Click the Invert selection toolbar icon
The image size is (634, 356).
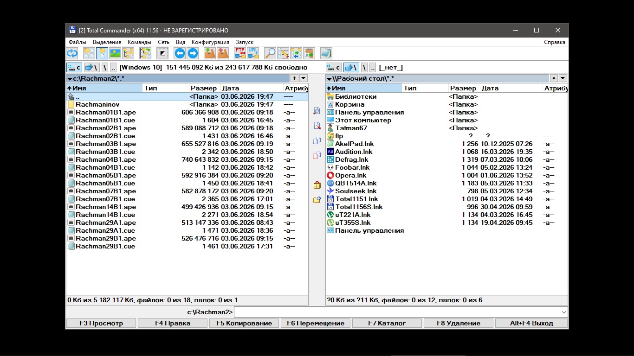point(162,53)
